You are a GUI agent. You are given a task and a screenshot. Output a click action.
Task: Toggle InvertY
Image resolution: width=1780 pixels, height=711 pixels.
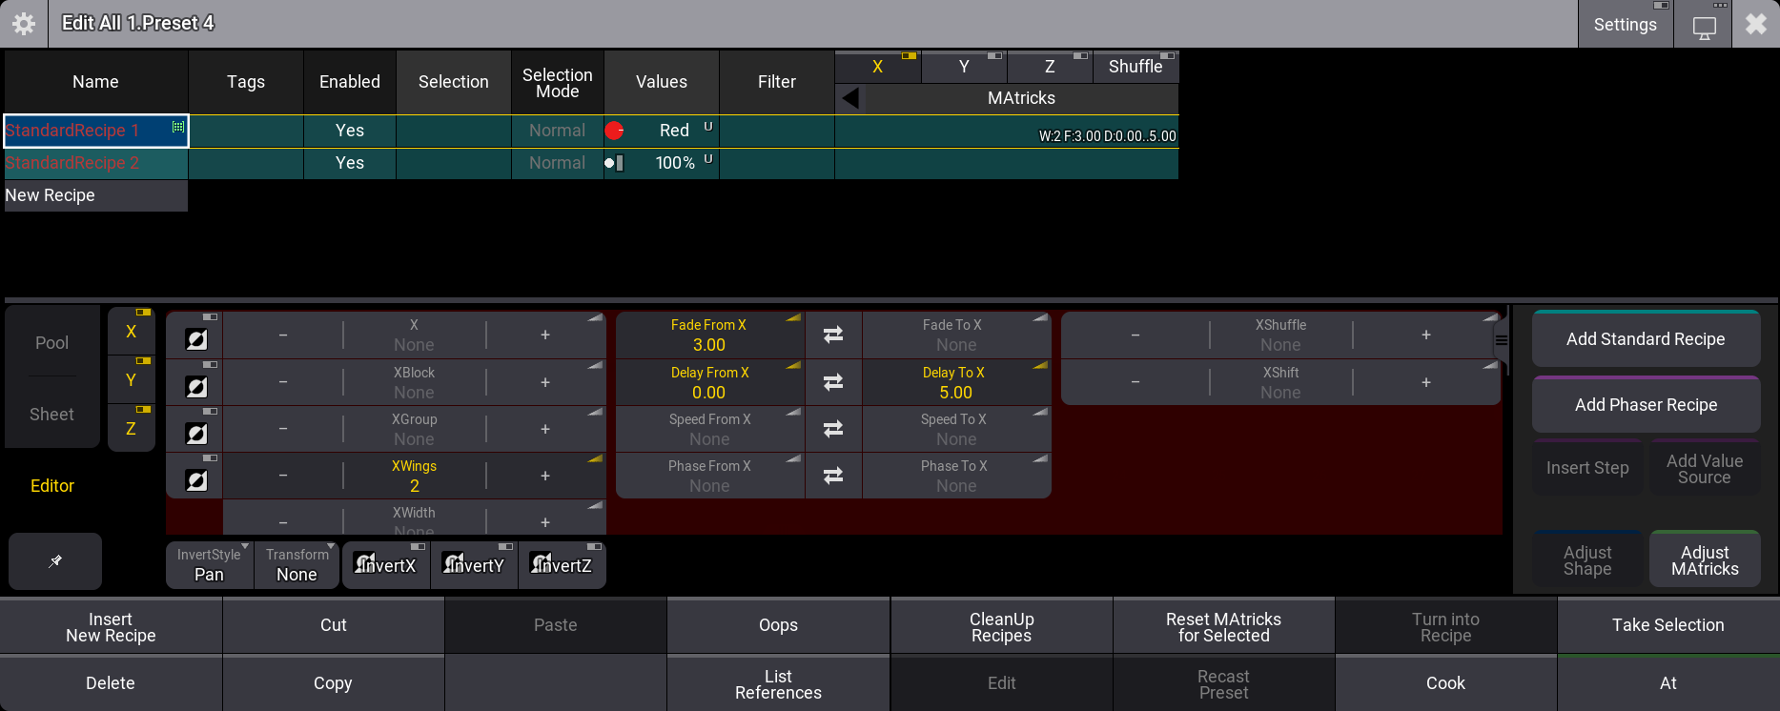[474, 565]
